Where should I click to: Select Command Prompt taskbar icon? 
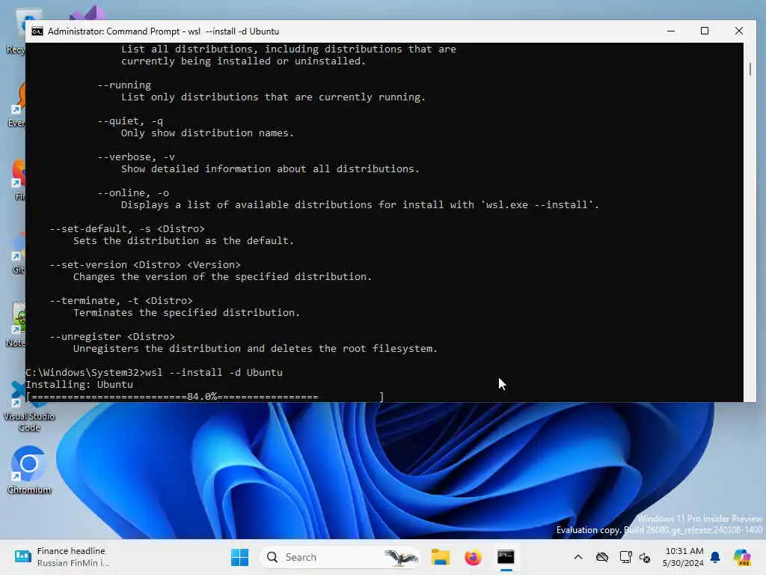pyautogui.click(x=506, y=557)
